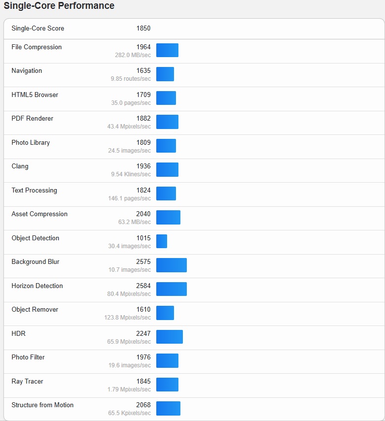Click the Asset Compression label
Viewport: 385px width, 421px height.
coord(39,214)
